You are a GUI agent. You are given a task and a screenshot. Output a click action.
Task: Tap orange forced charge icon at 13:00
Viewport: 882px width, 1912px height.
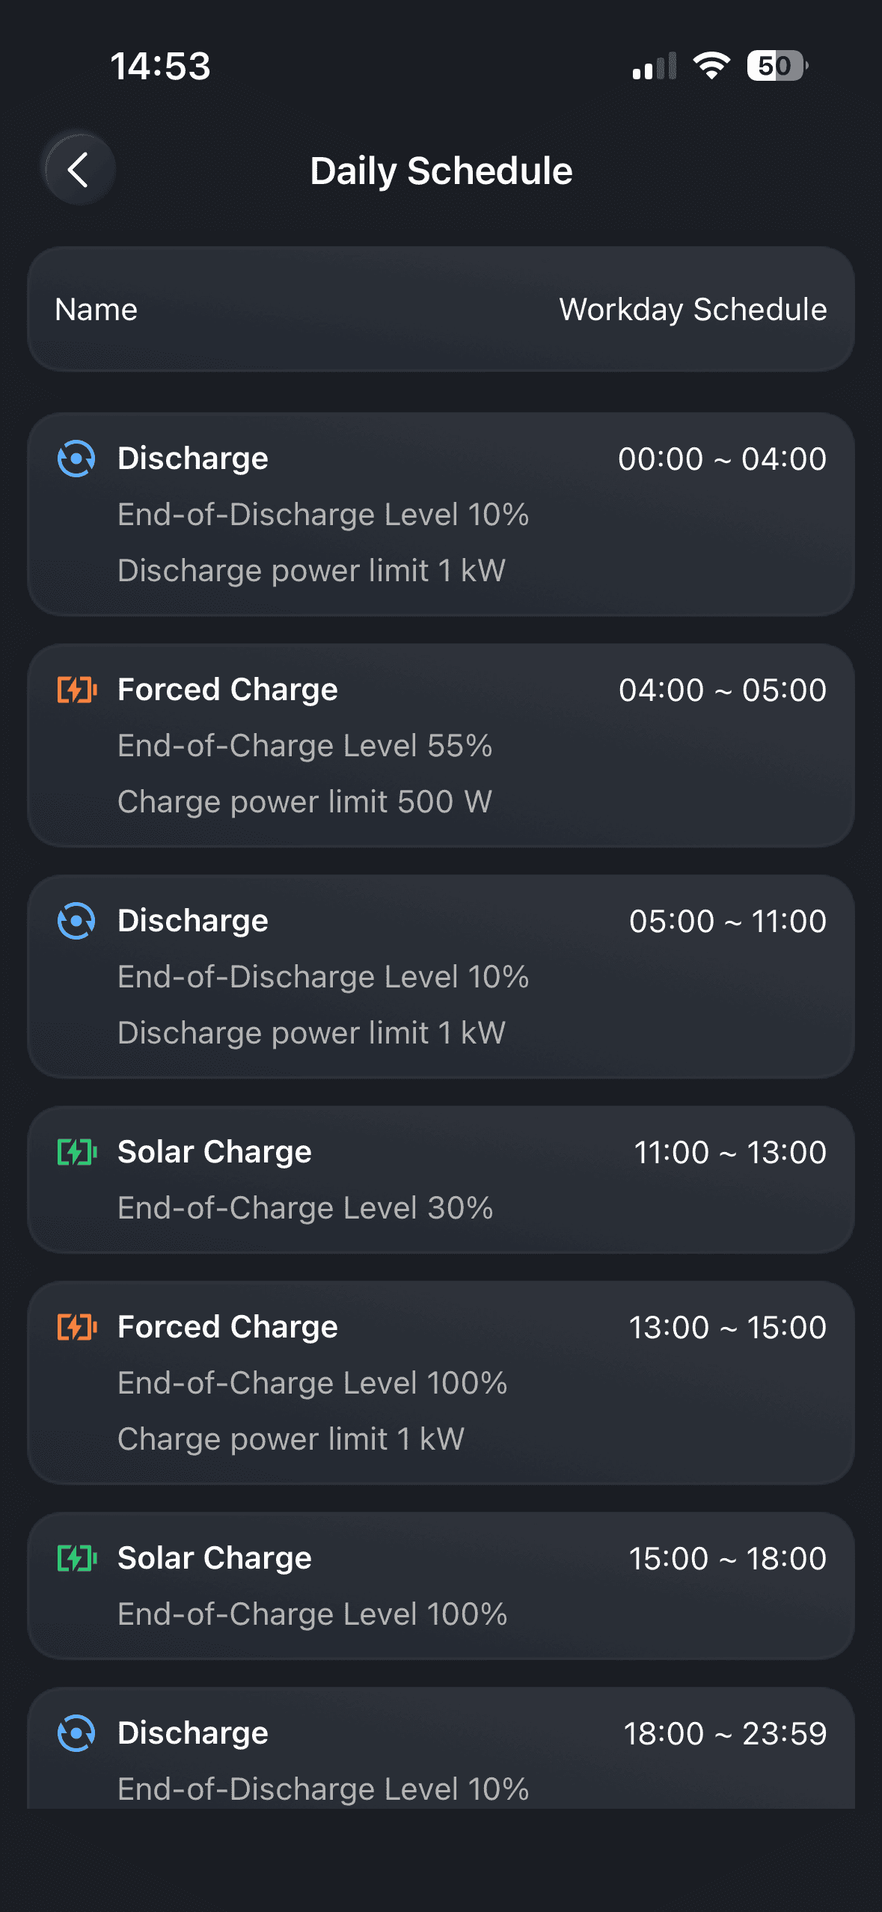(76, 1327)
